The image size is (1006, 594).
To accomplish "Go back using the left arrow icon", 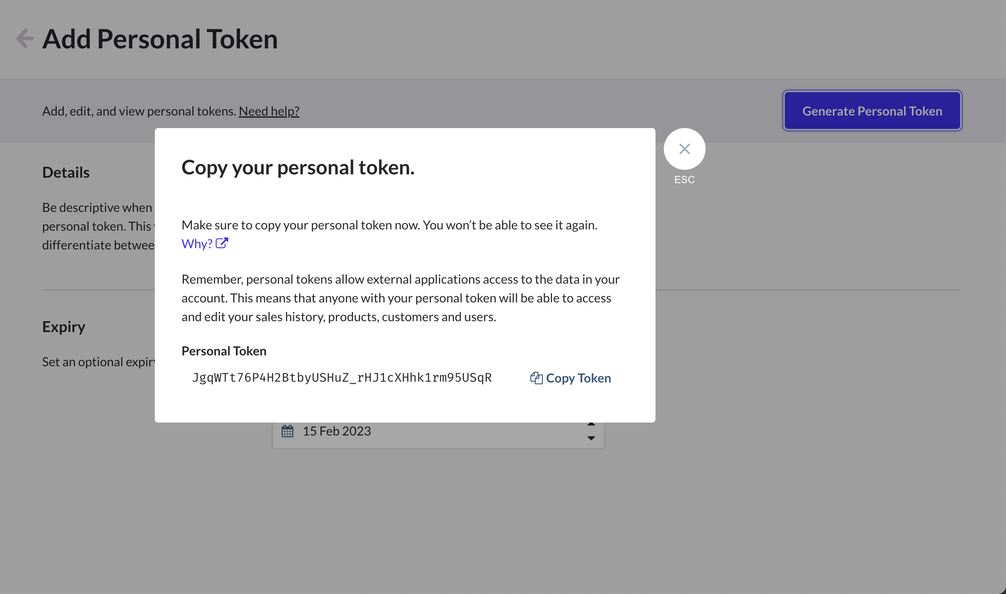I will (25, 39).
